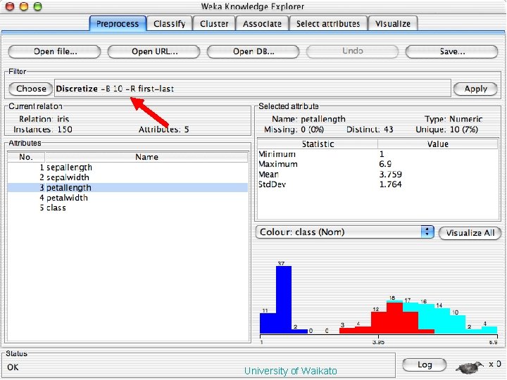Edit the Discretize filter options field

pos(253,89)
